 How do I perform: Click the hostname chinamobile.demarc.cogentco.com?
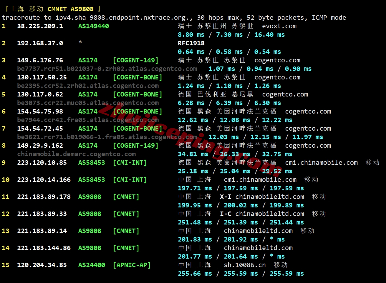click(77, 154)
